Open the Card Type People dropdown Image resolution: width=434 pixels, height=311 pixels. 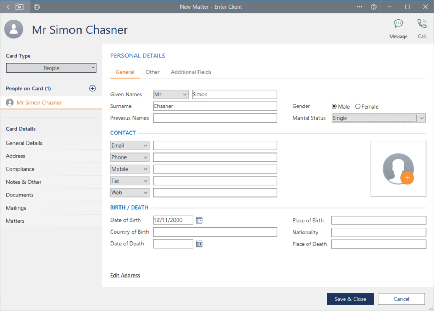point(51,68)
